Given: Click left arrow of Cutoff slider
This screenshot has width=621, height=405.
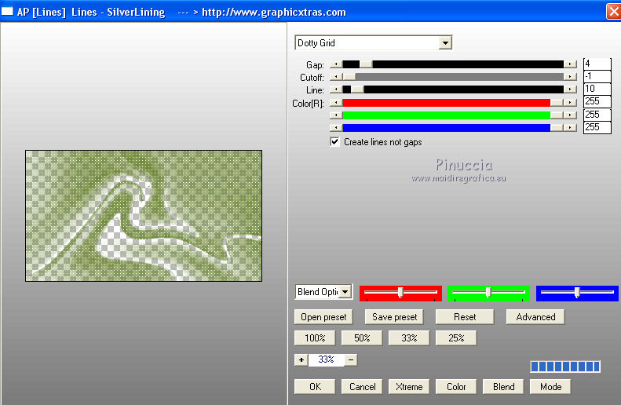Looking at the screenshot, I should pyautogui.click(x=336, y=77).
